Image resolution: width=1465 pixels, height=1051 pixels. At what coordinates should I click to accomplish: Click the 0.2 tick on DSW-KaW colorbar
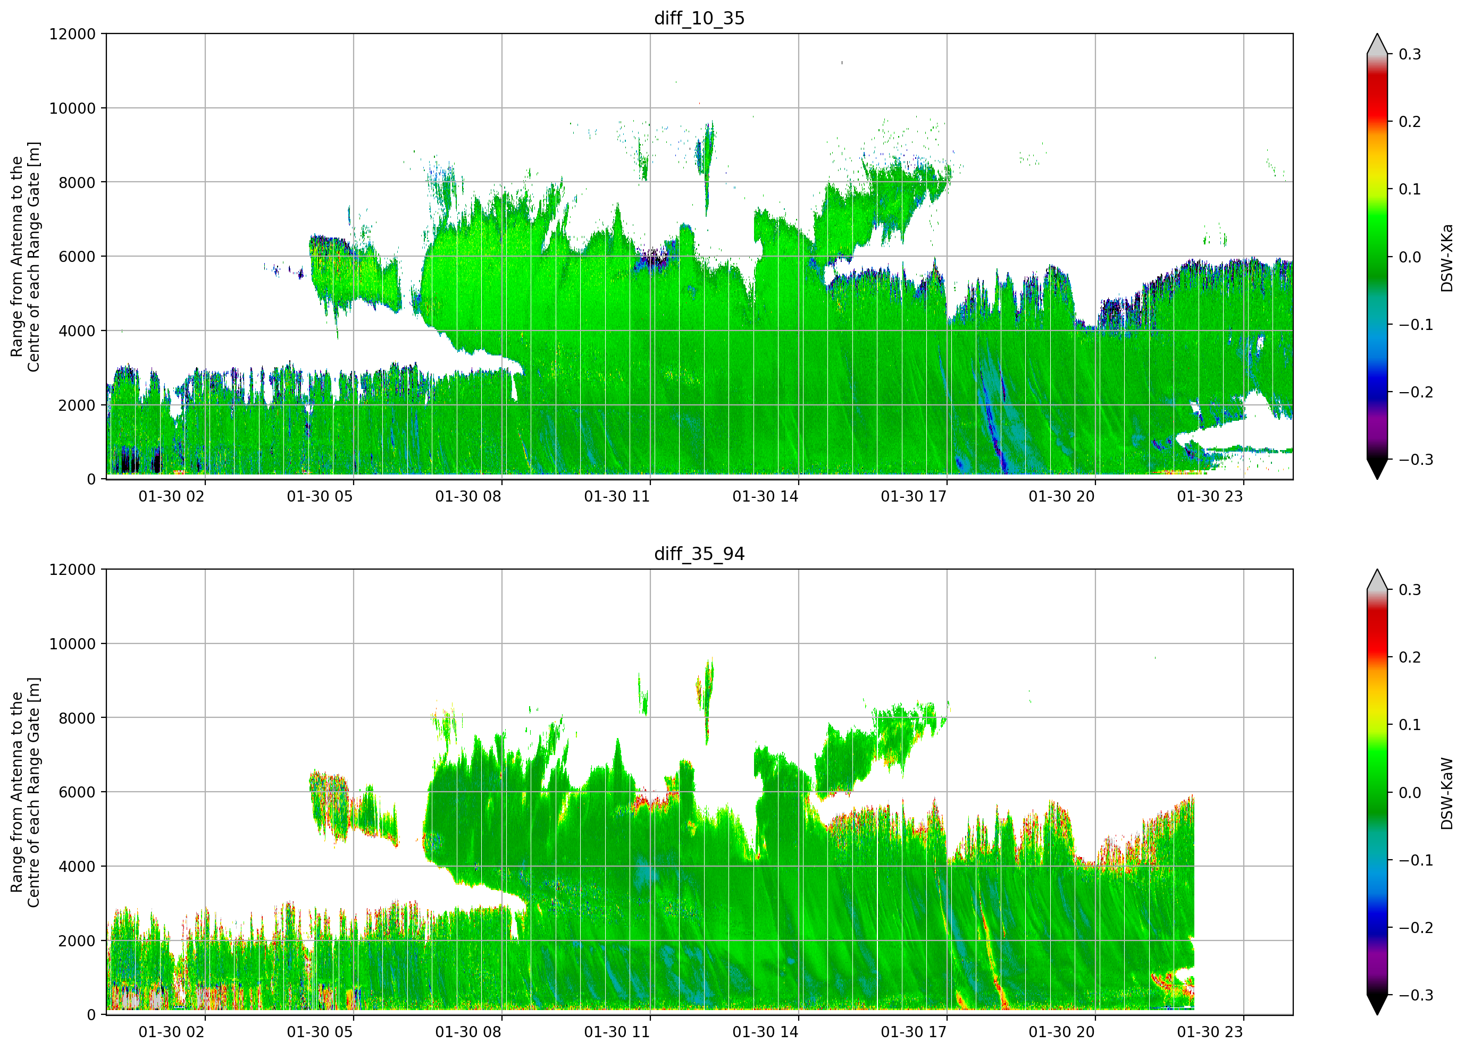click(1410, 658)
